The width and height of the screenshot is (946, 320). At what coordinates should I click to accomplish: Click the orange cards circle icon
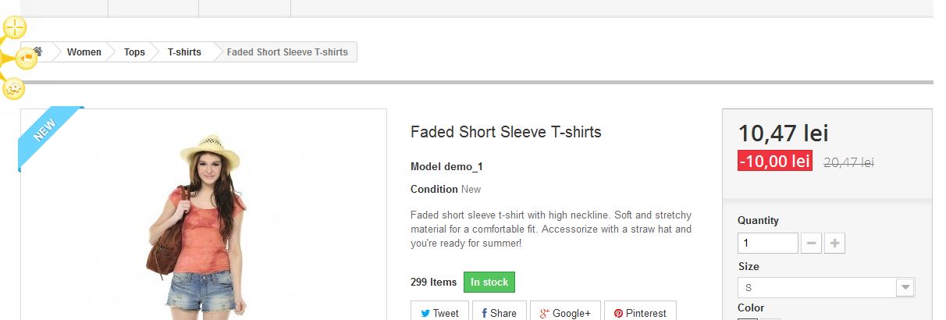[26, 58]
